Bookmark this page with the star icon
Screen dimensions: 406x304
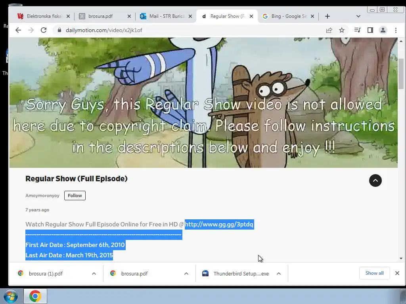coord(342,30)
